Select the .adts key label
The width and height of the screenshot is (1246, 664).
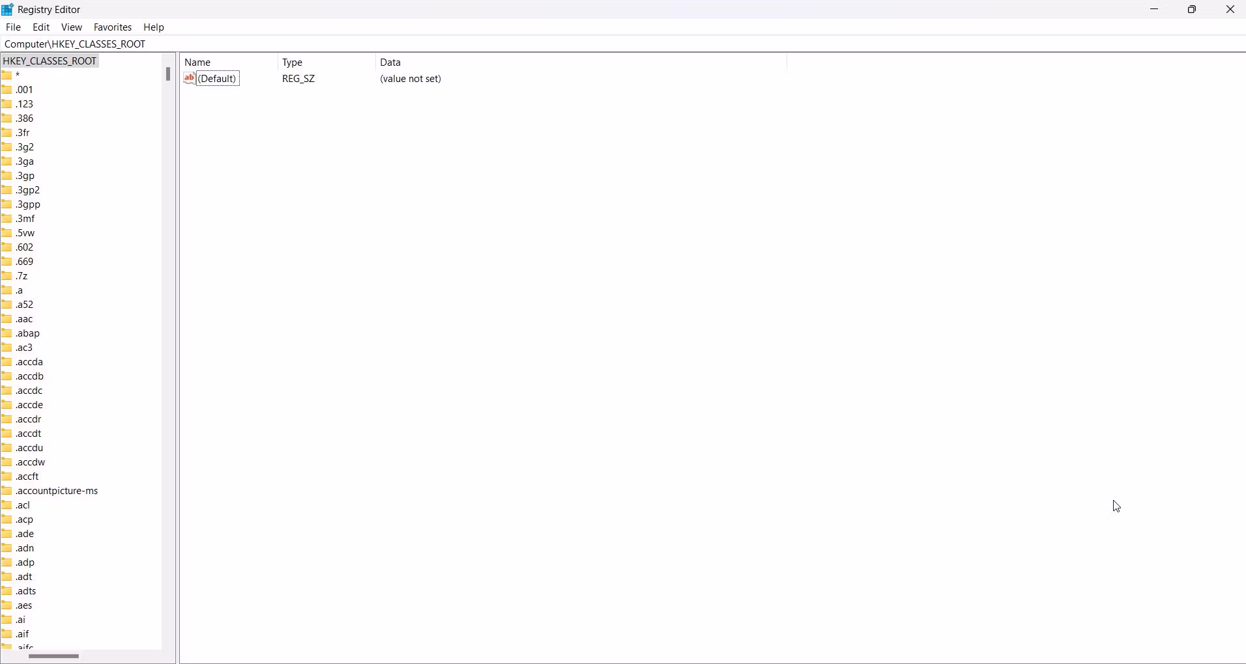tap(27, 591)
